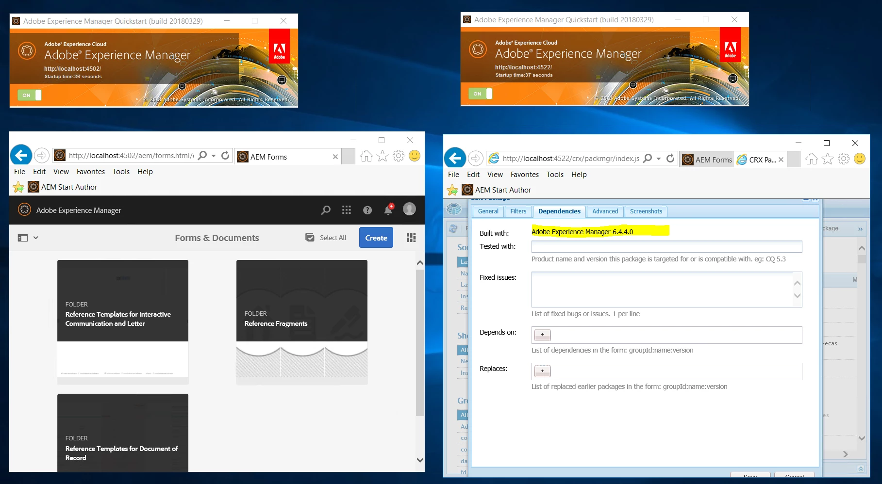
Task: Click the CRX globe logo in the package manager
Action: click(454, 209)
